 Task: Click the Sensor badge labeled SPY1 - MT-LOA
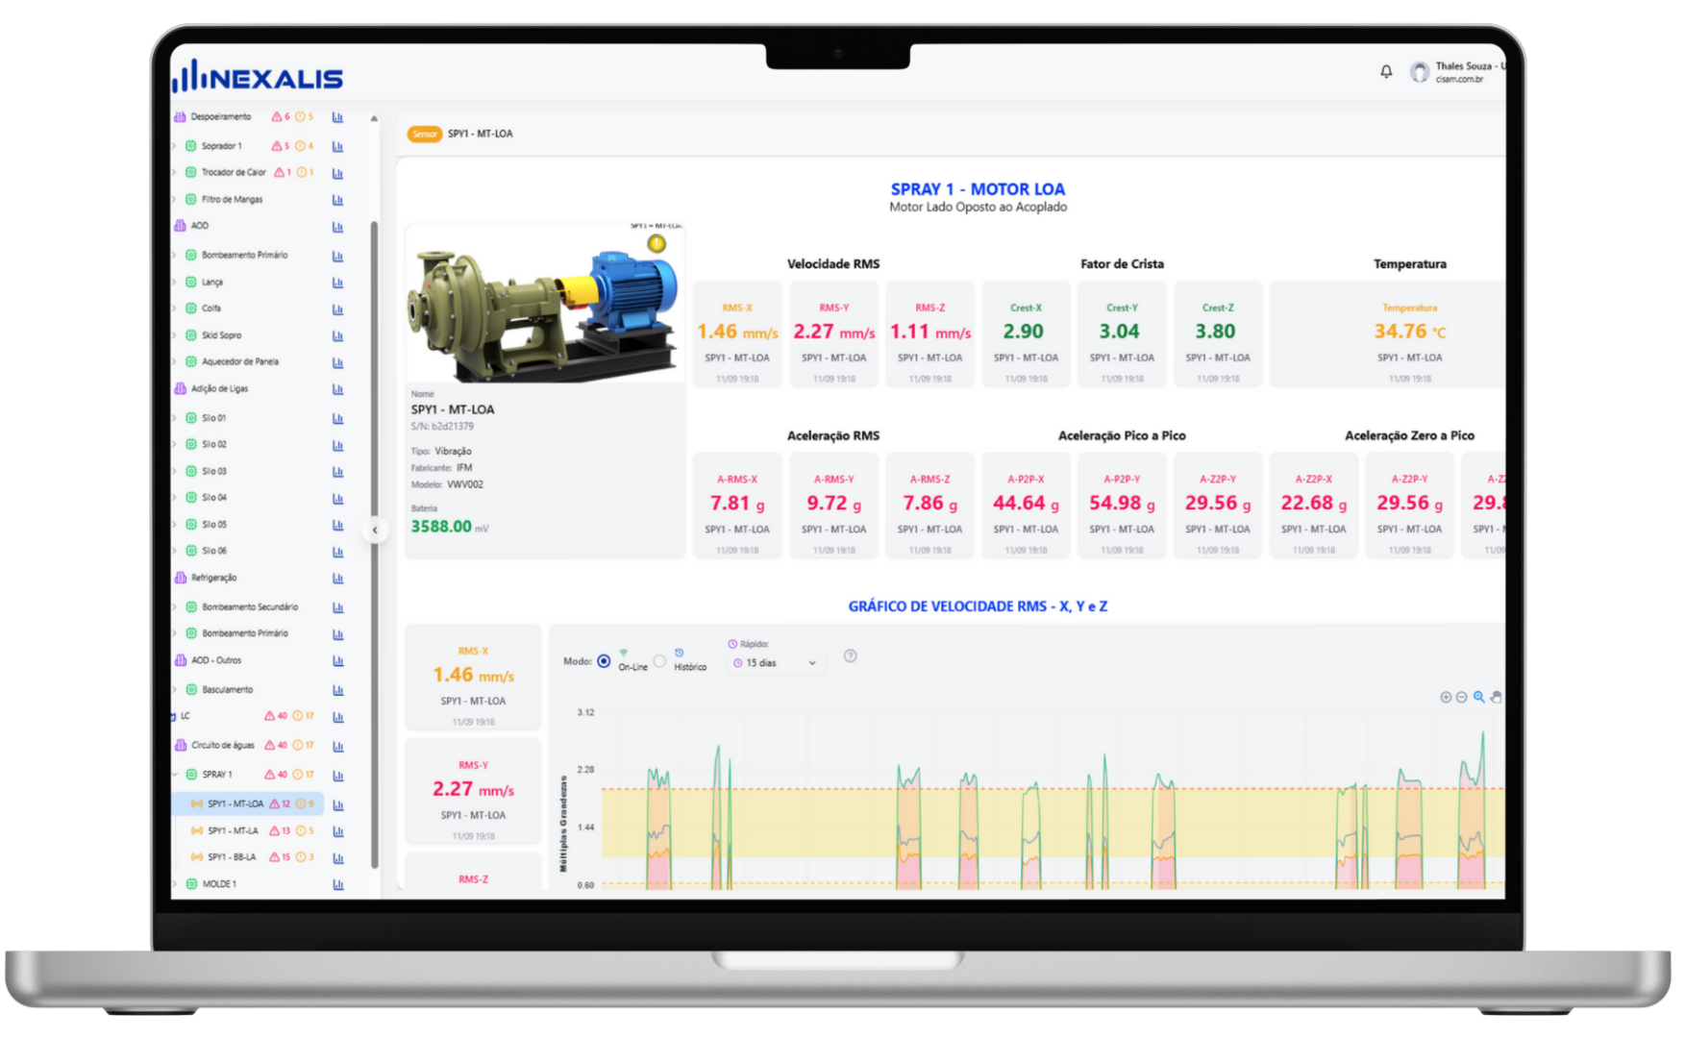coord(423,135)
